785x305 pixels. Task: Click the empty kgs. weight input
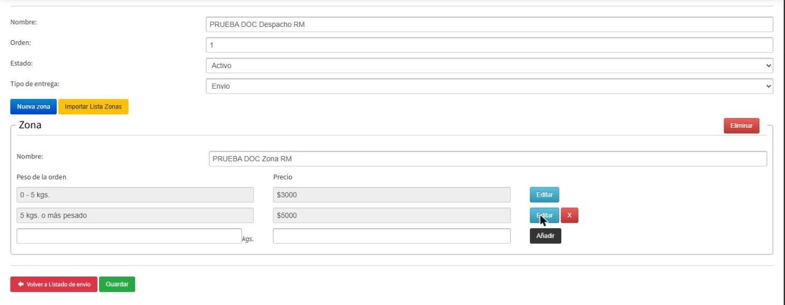point(129,236)
